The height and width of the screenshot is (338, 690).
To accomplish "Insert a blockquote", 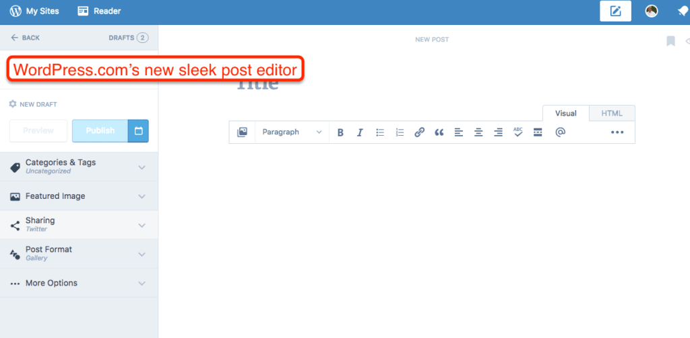I will [439, 132].
